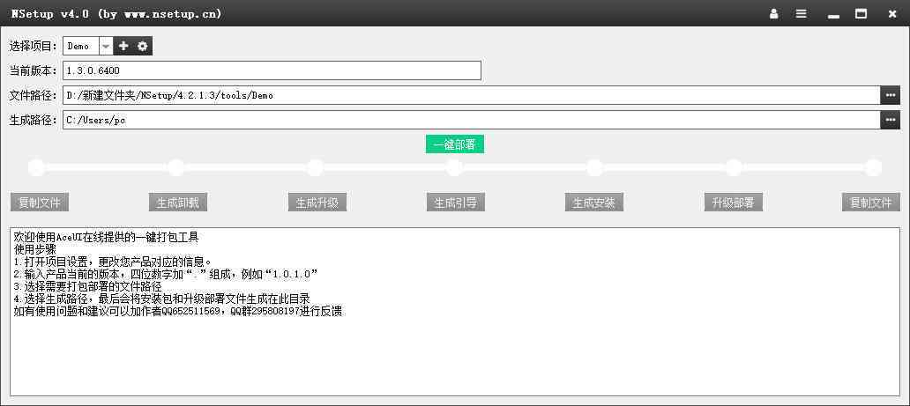Image resolution: width=910 pixels, height=406 pixels.
Task: Click the 生成引导 button
Action: 456,203
